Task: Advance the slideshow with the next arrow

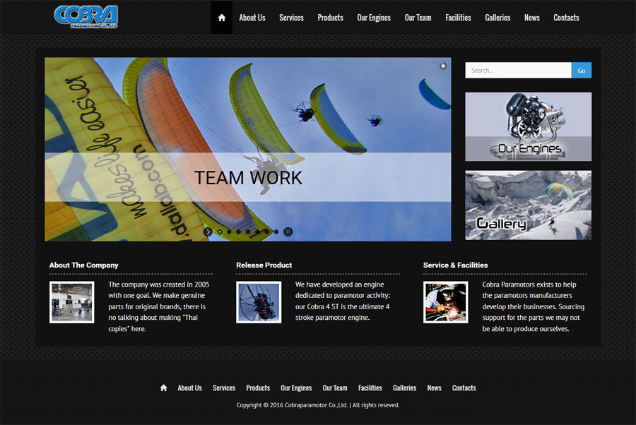Action: tap(208, 232)
